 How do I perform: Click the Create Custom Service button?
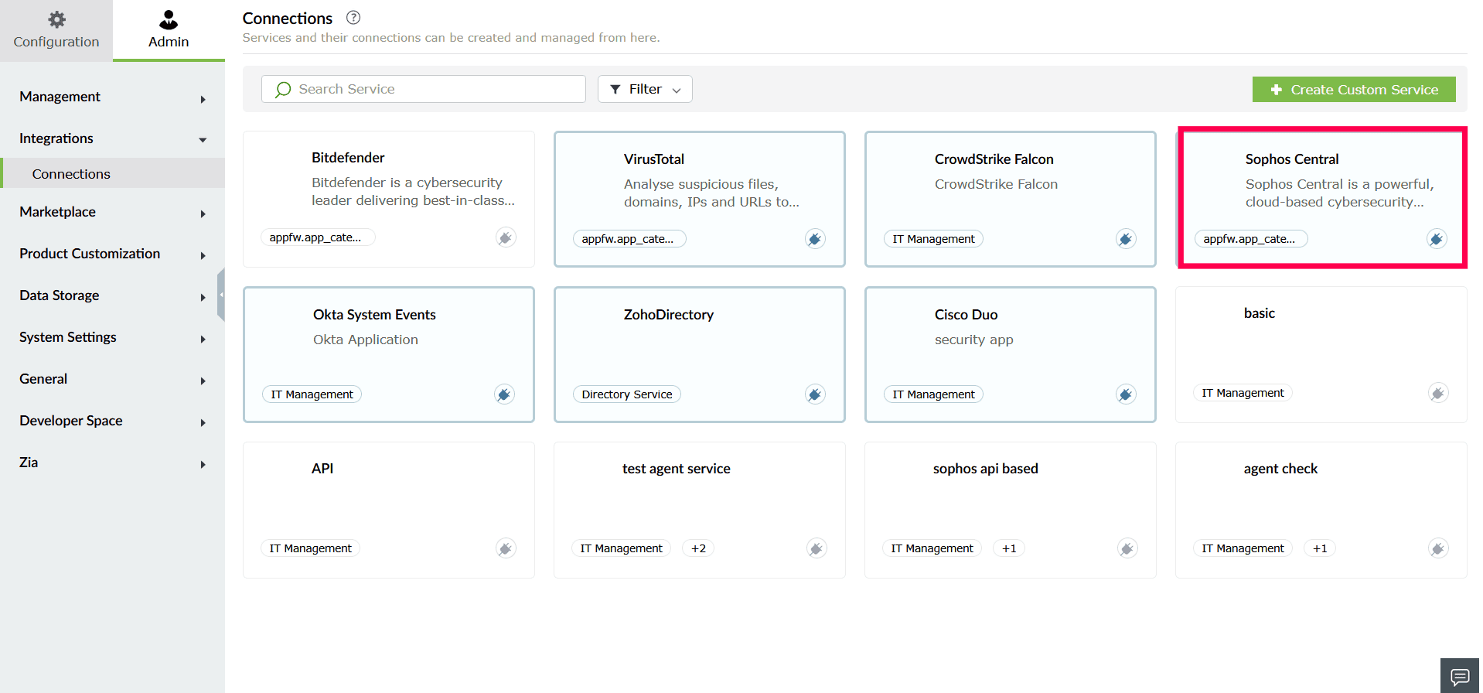coord(1354,90)
